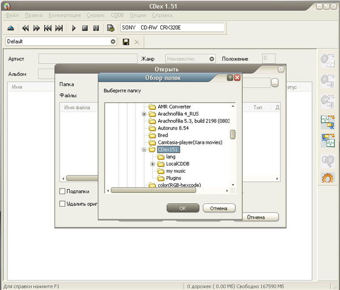Screen dimensions: 340x290
Task: Open configuration with the gear icon in the sidebar
Action: (328, 178)
